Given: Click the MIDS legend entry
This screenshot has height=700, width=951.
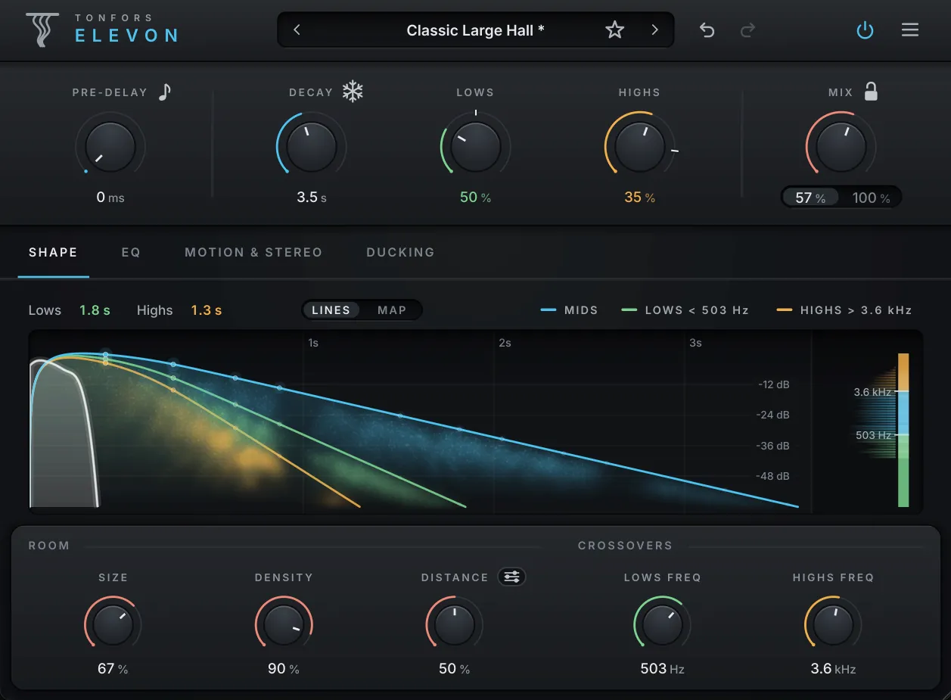Looking at the screenshot, I should pos(570,310).
